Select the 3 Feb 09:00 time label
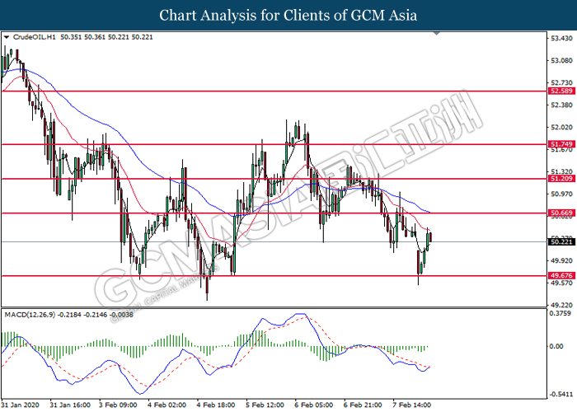The width and height of the screenshot is (577, 412). coord(117,405)
